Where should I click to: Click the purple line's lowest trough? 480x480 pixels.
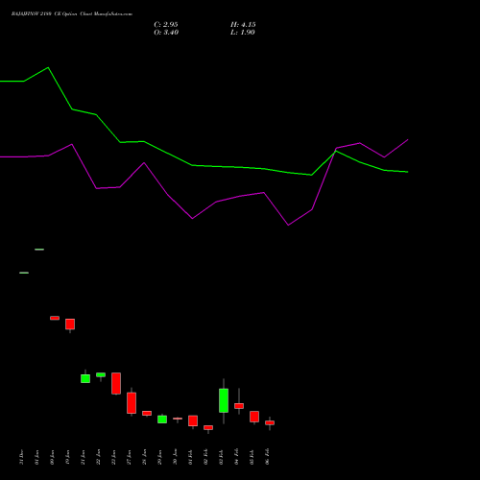pos(288,226)
